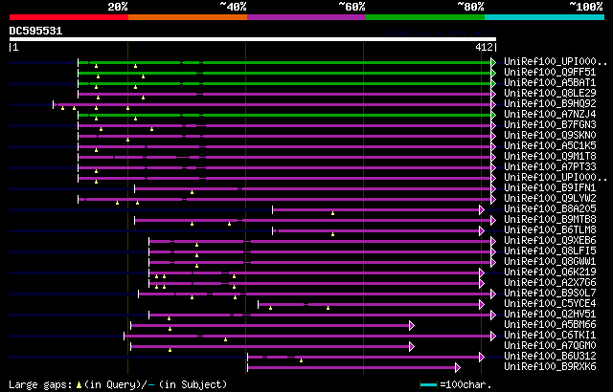Click the green ~80% legend segment
The width and height of the screenshot is (613, 392).
click(x=425, y=17)
